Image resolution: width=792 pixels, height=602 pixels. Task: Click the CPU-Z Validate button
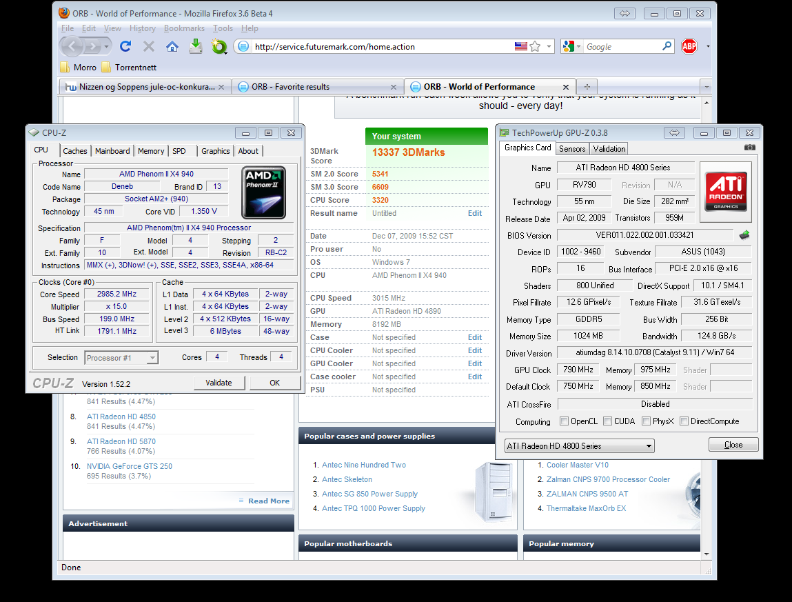[x=219, y=383]
